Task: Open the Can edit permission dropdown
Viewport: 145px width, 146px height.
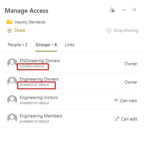Action: 126,119
